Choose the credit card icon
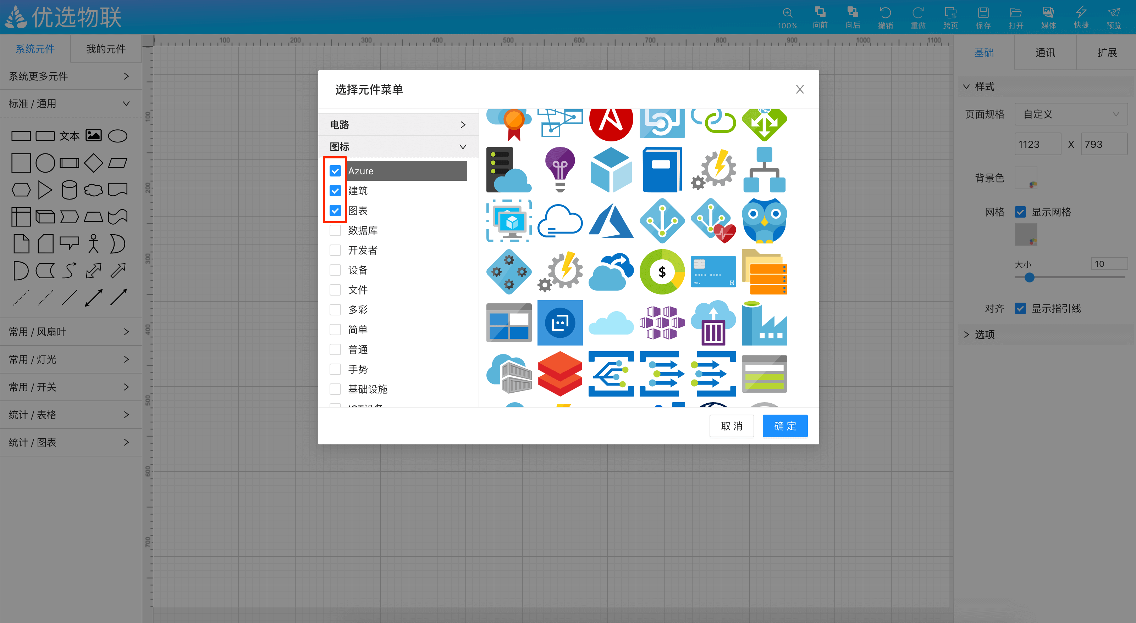The height and width of the screenshot is (623, 1136). click(713, 272)
